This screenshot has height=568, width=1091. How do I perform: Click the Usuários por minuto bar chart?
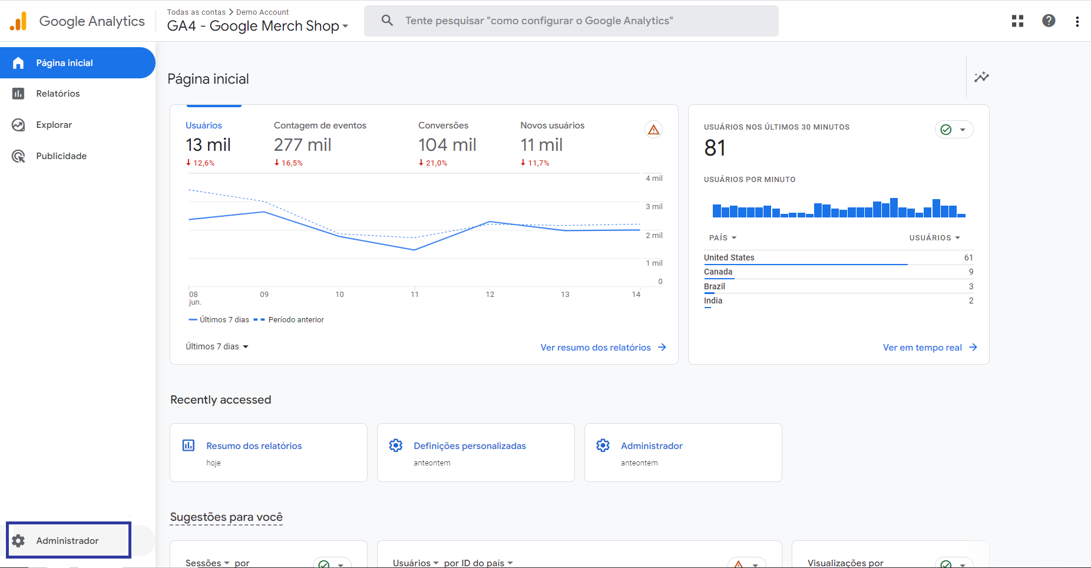[x=839, y=207]
